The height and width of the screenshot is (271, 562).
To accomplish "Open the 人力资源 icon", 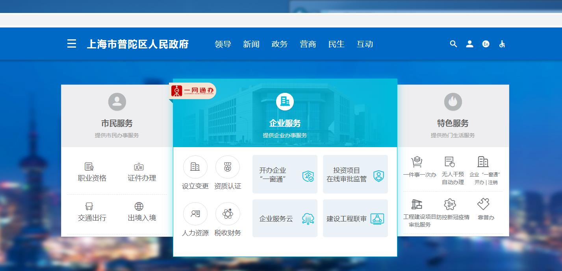I will (195, 214).
